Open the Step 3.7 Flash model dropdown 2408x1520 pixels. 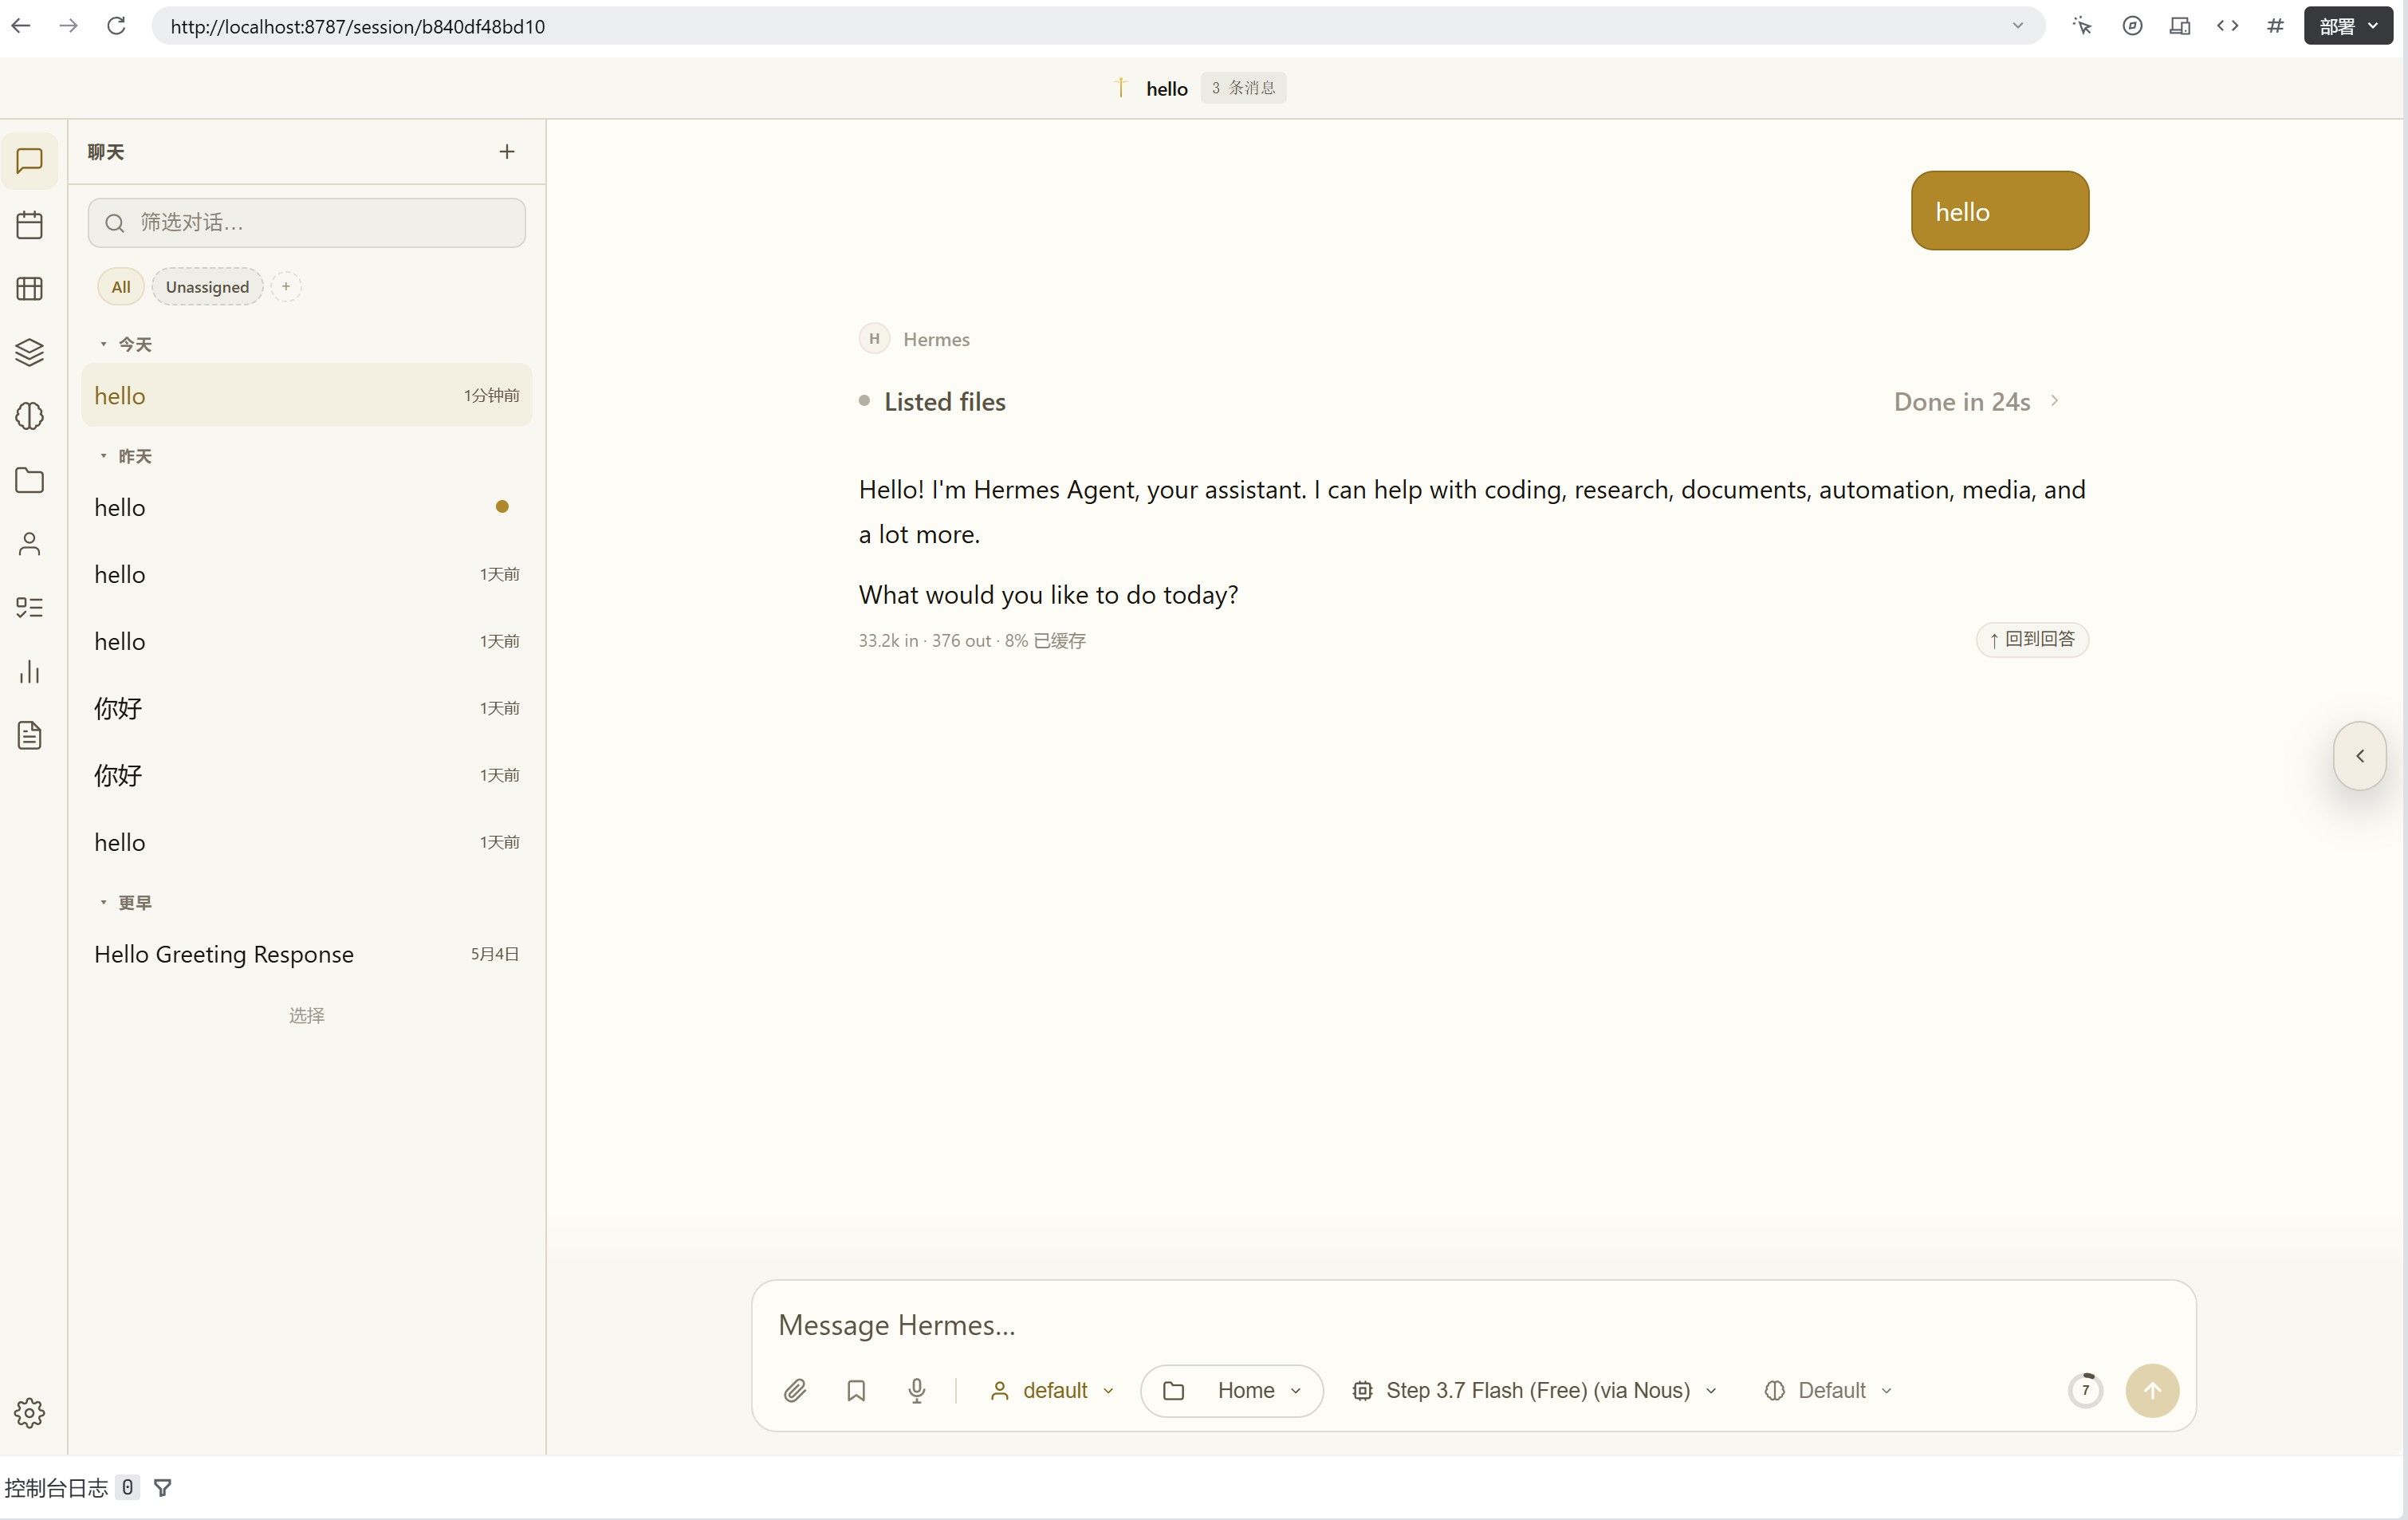click(1535, 1390)
